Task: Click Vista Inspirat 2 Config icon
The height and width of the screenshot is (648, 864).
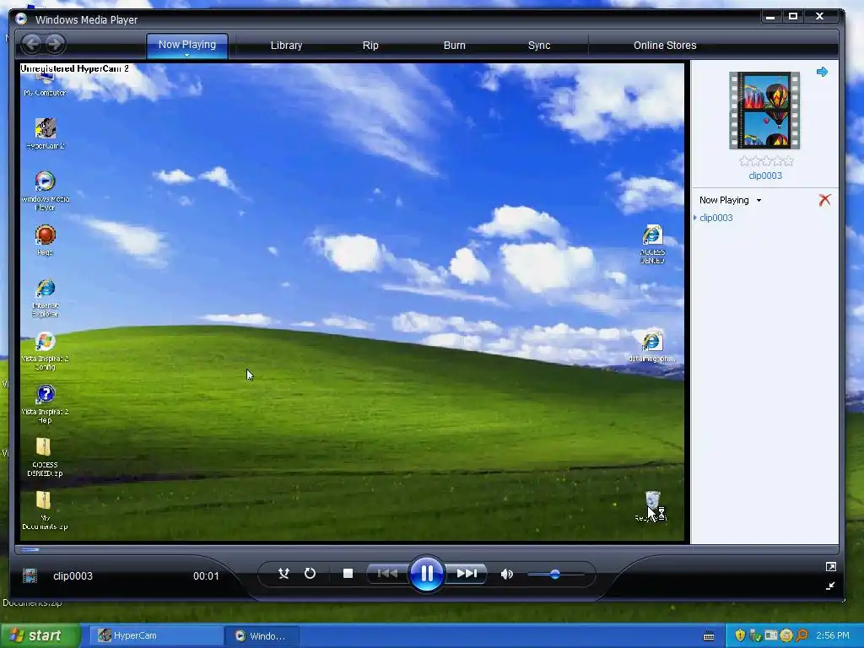Action: (46, 350)
